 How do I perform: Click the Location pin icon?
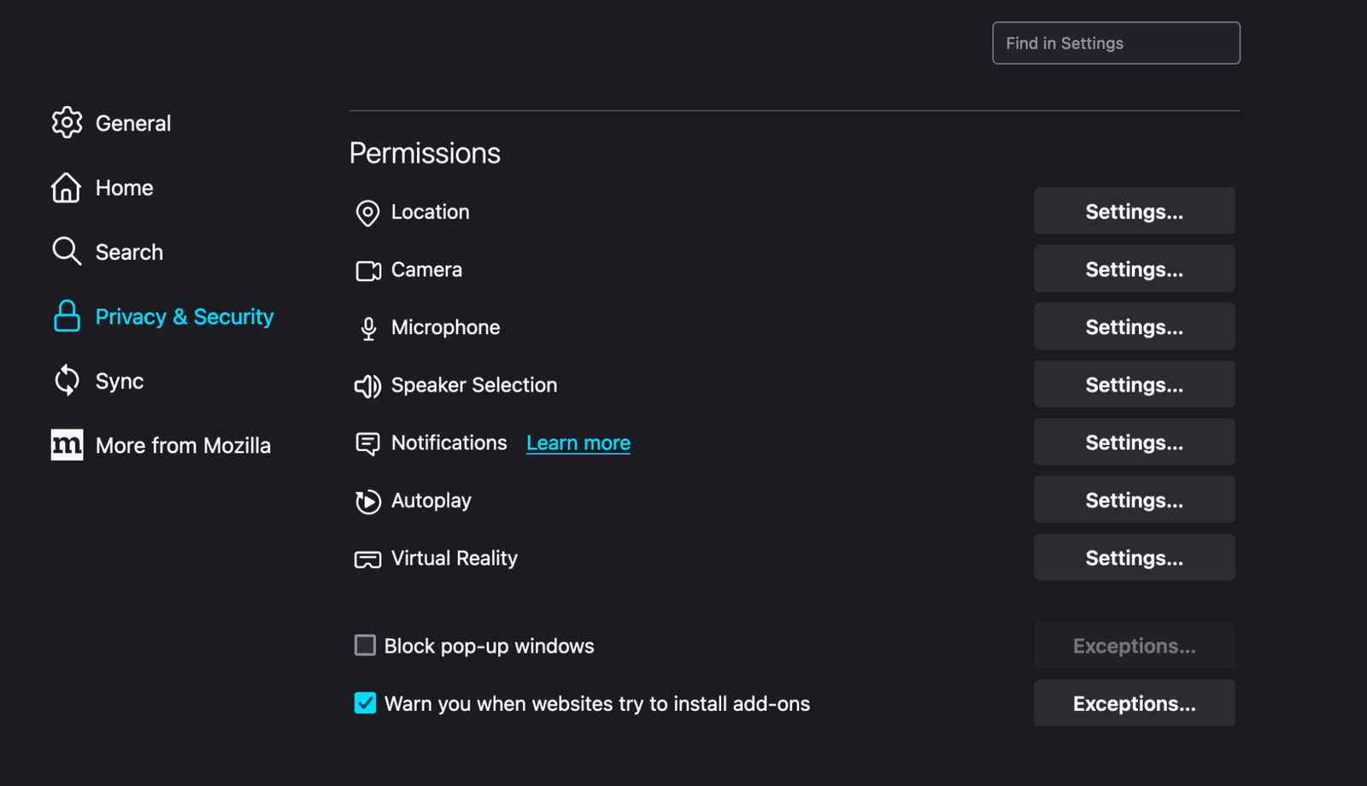(x=367, y=213)
